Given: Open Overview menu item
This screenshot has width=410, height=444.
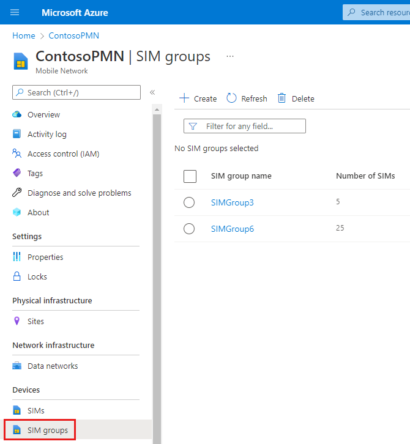Looking at the screenshot, I should coord(43,115).
